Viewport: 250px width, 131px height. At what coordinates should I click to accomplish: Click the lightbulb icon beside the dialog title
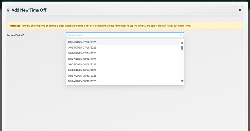8,10
